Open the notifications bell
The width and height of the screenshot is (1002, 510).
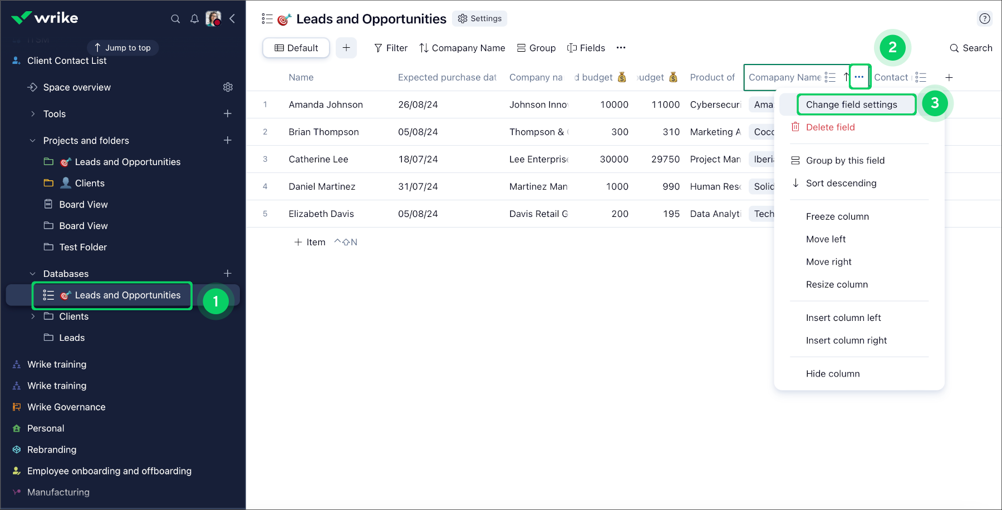point(194,19)
